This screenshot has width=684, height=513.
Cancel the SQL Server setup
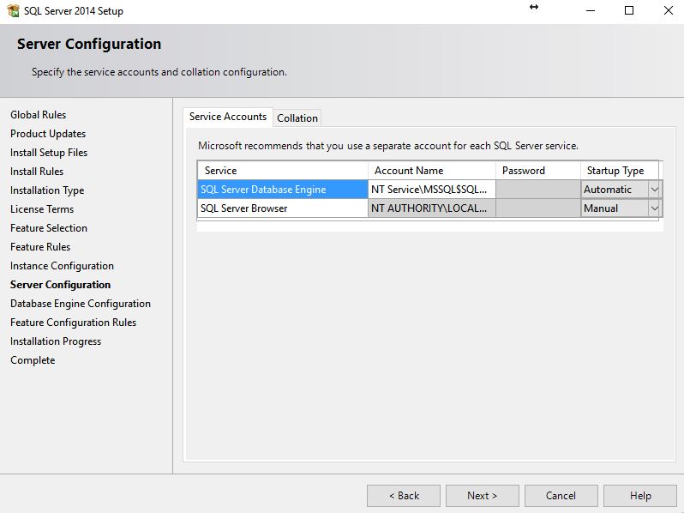coord(561,496)
